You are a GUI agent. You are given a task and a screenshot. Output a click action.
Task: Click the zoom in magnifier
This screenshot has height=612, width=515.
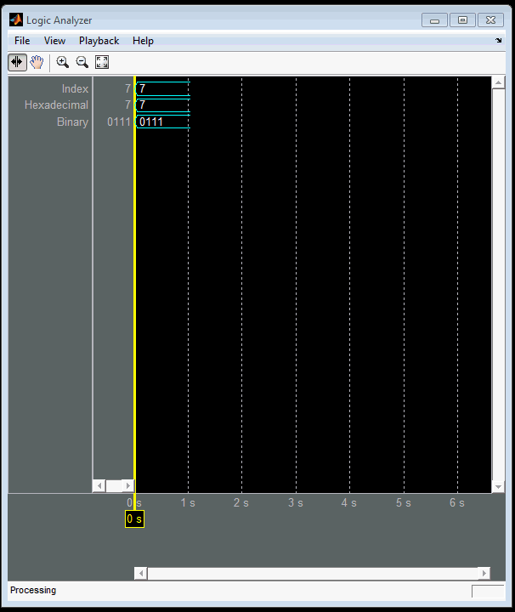click(x=62, y=62)
